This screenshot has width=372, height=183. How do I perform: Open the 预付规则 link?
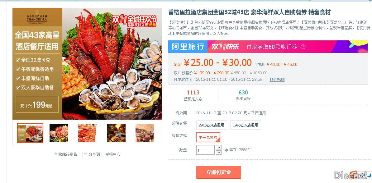277,80
